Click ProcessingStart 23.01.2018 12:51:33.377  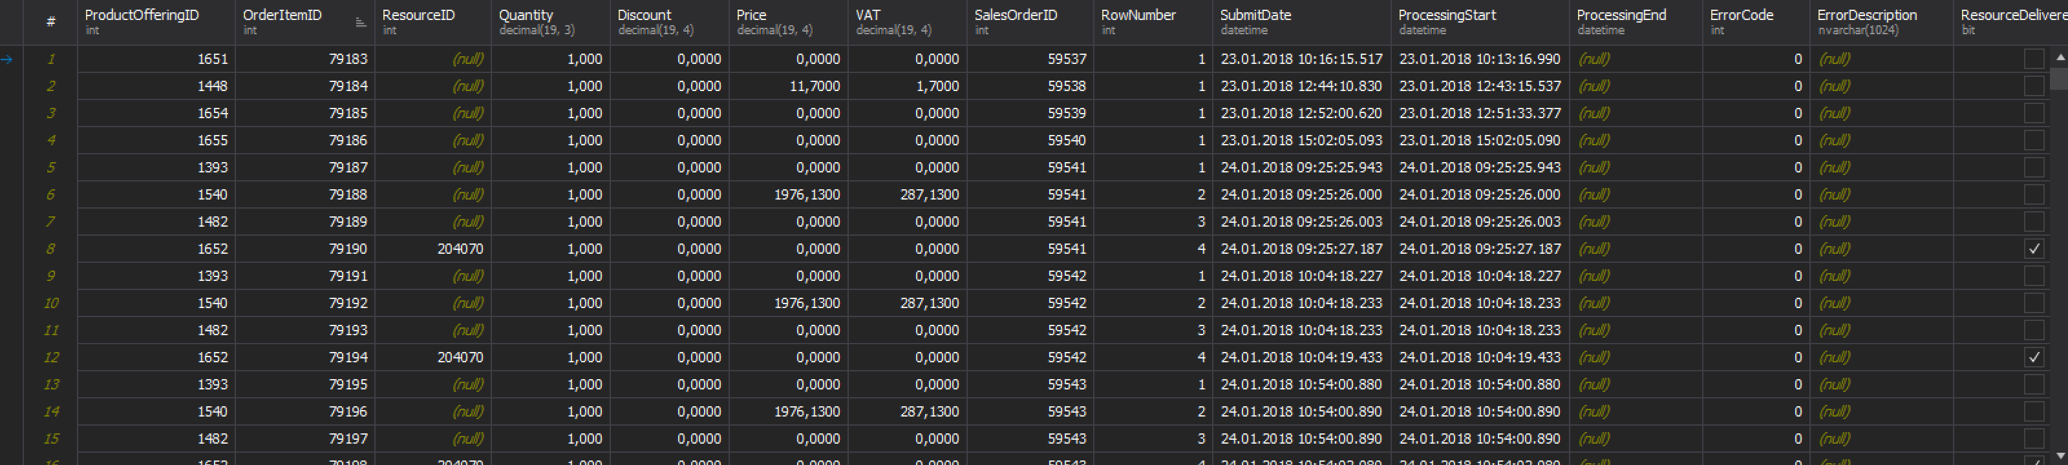pyautogui.click(x=1480, y=113)
